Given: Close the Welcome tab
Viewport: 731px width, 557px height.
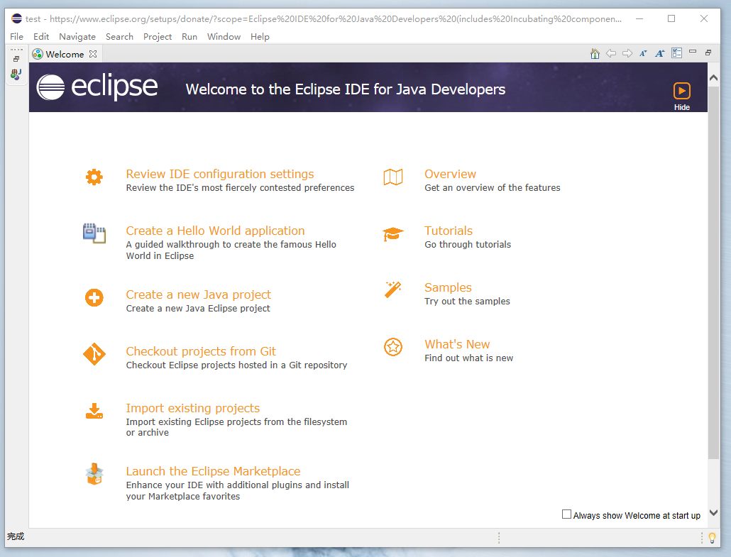Looking at the screenshot, I should (x=93, y=54).
